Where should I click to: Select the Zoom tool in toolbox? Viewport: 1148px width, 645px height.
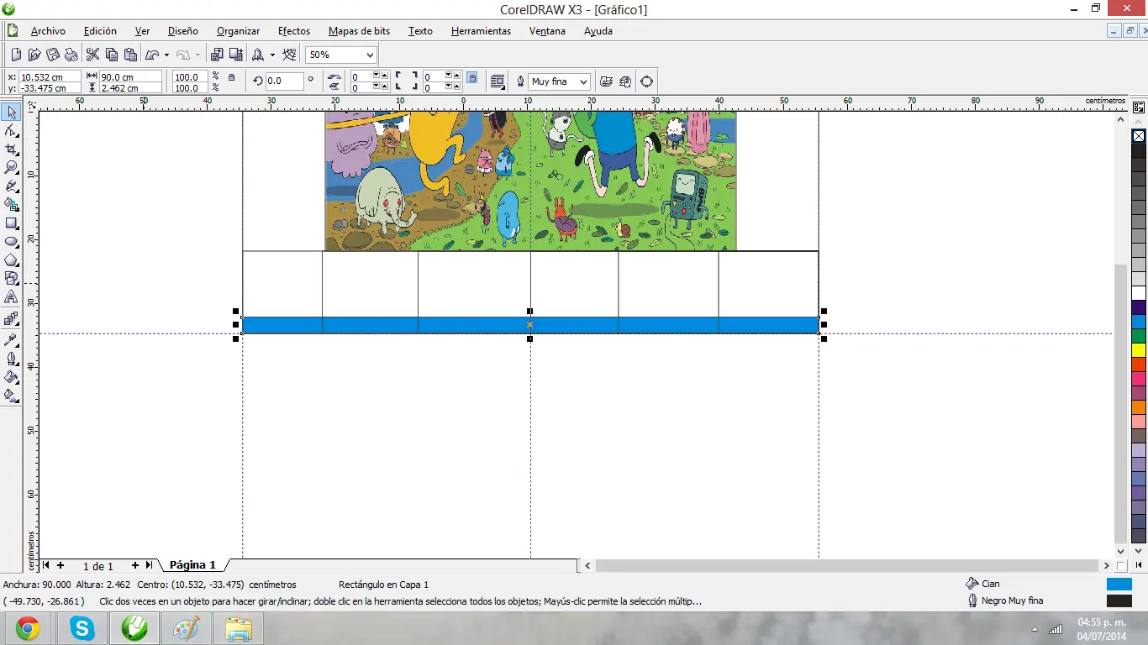tap(12, 167)
